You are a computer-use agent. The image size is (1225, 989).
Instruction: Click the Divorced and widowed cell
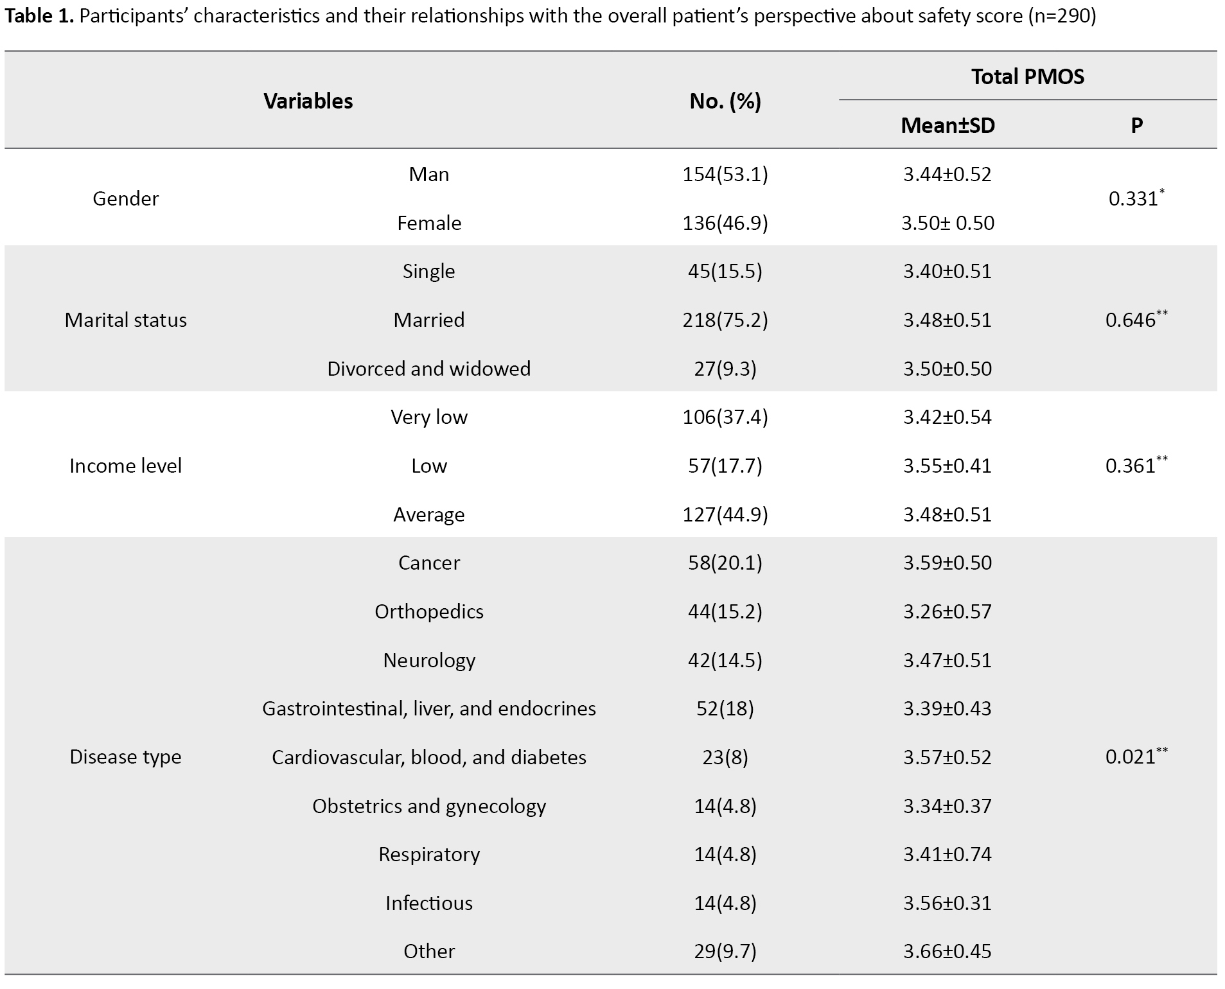[428, 369]
